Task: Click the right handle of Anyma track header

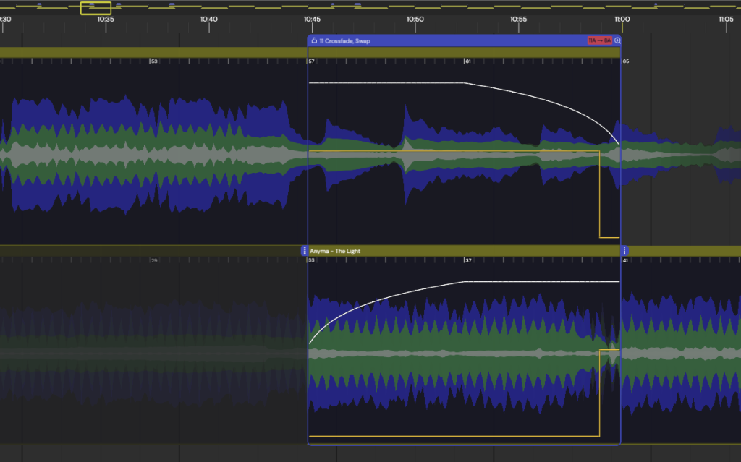Action: 625,251
